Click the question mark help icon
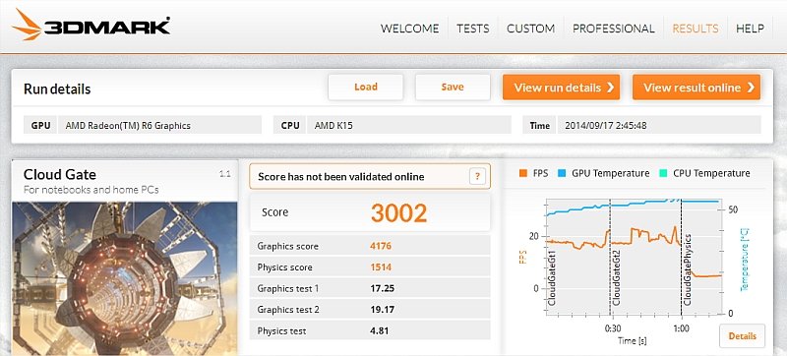The width and height of the screenshot is (787, 356). [477, 176]
